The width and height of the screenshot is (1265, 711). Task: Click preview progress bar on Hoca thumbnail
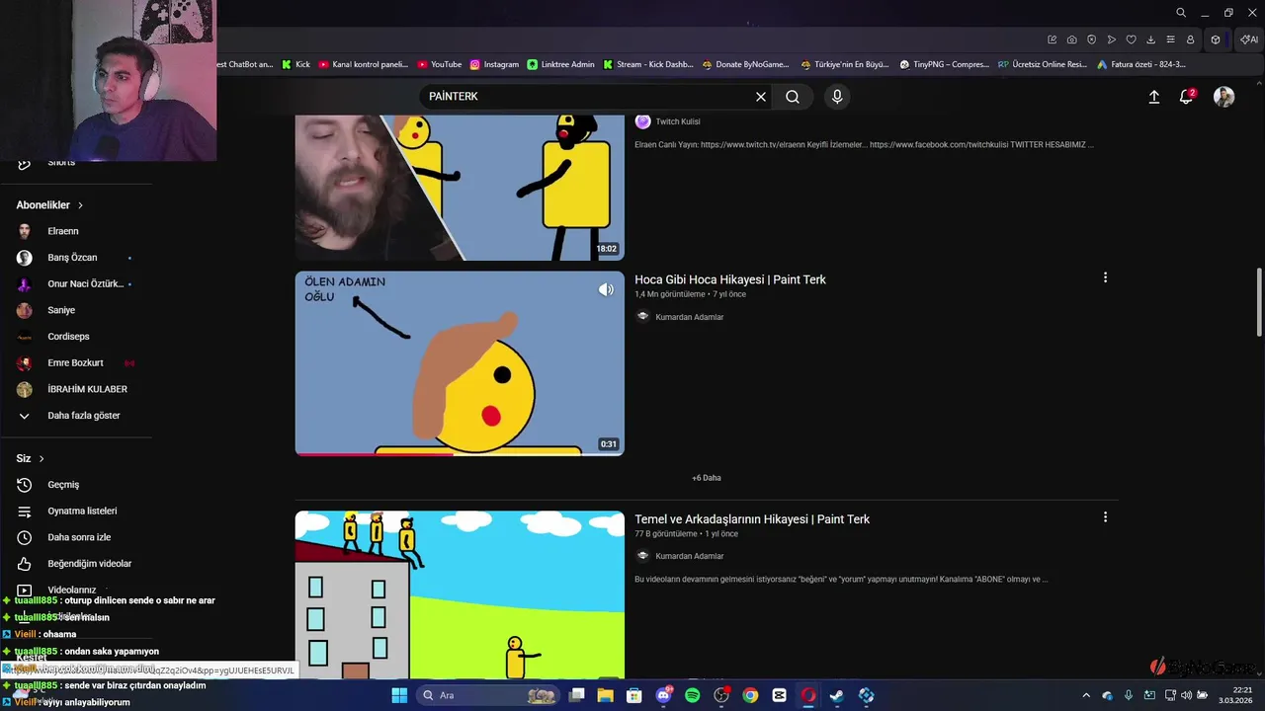tap(460, 454)
